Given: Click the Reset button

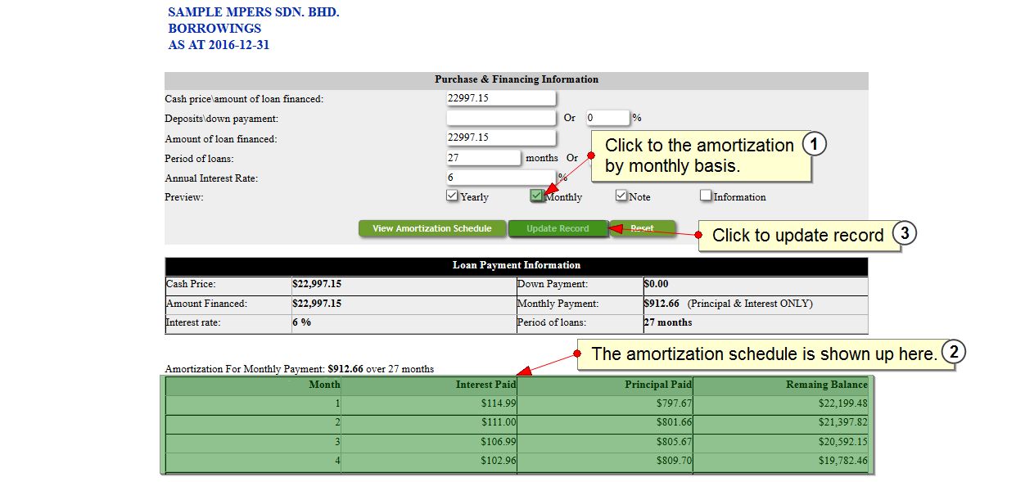Looking at the screenshot, I should pyautogui.click(x=643, y=228).
